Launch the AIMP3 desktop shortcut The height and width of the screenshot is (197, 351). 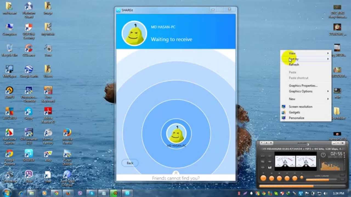click(9, 92)
